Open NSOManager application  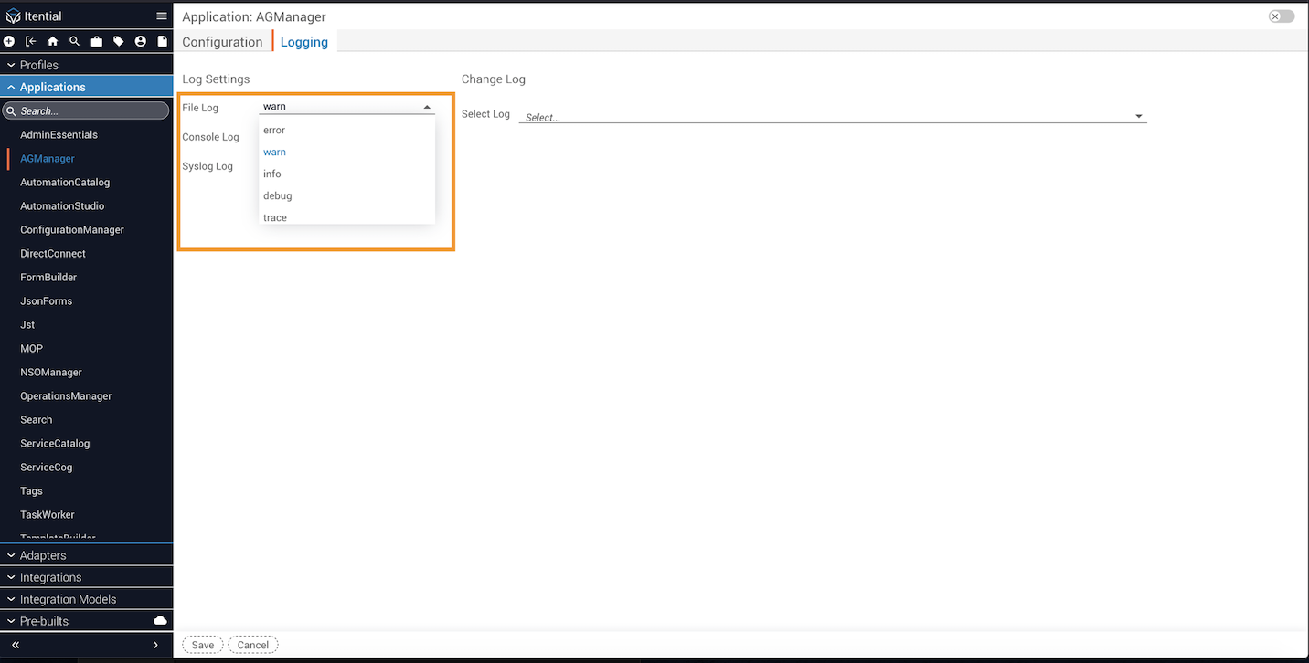tap(51, 372)
